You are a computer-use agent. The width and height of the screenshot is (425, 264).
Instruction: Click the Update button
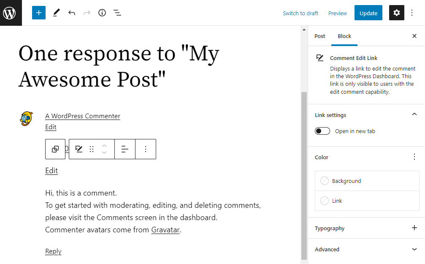(368, 13)
